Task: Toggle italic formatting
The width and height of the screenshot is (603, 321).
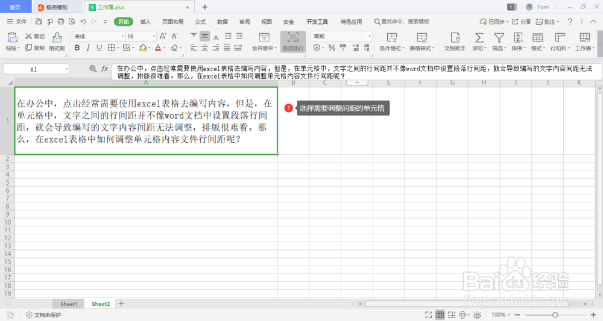Action: click(x=88, y=48)
